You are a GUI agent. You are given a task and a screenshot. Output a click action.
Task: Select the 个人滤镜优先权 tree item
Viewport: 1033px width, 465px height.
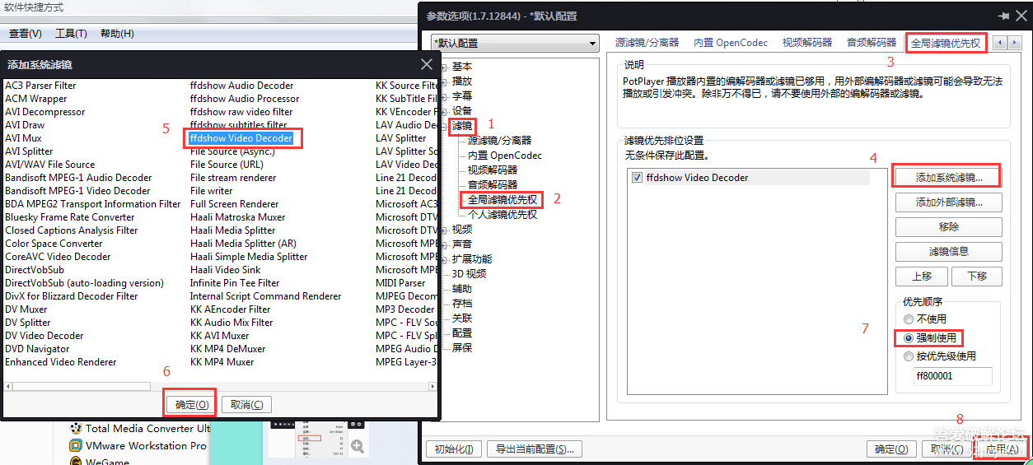click(x=502, y=215)
